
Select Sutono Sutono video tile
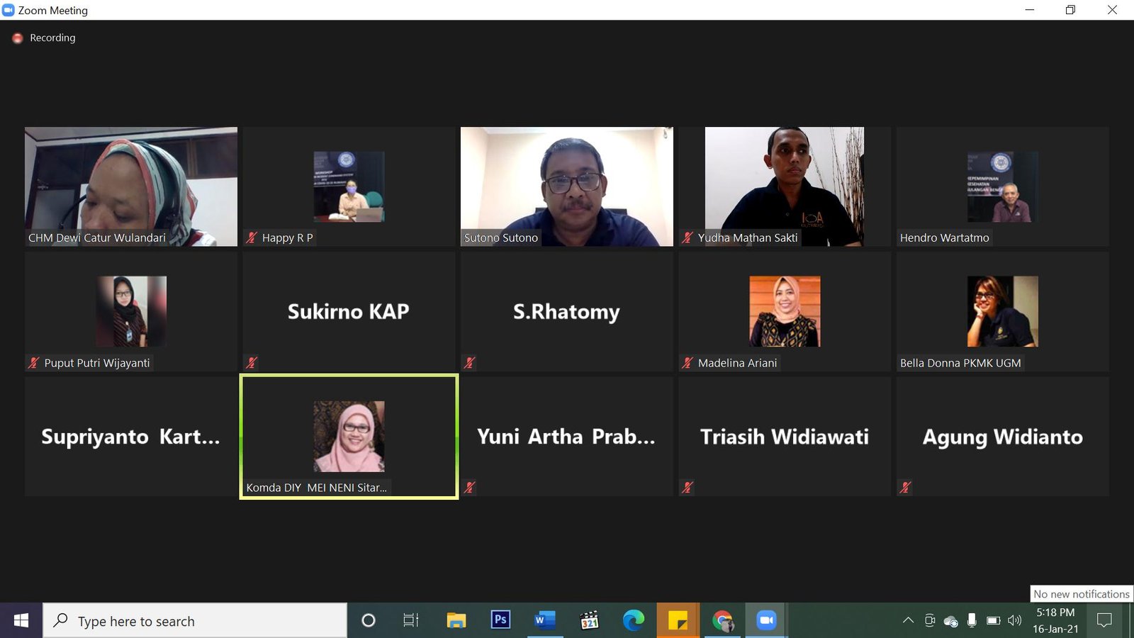pos(566,186)
